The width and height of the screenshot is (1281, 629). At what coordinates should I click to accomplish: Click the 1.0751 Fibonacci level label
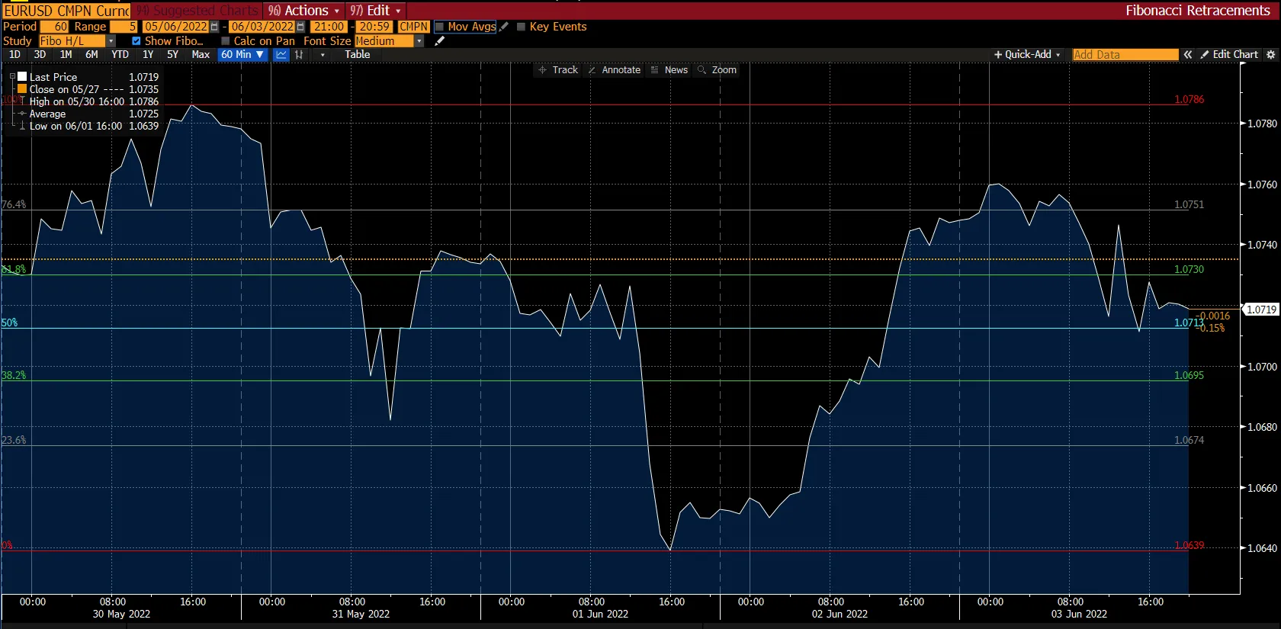tap(1189, 205)
